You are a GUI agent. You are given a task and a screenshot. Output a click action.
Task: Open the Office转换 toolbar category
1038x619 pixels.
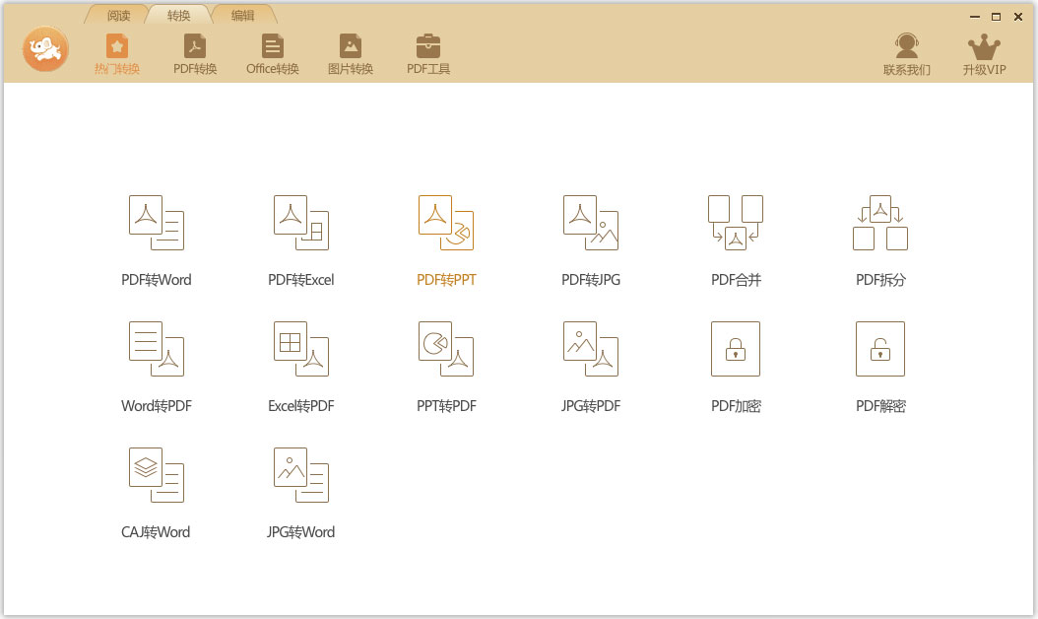coord(273,54)
